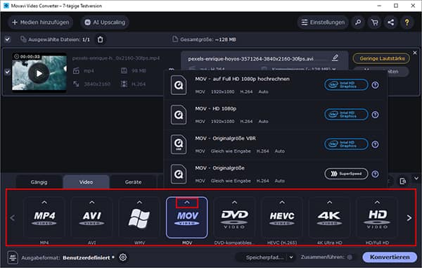Screen dimensions: 422x268
Task: Expand the MP4 presets chevron
Action: click(x=44, y=202)
